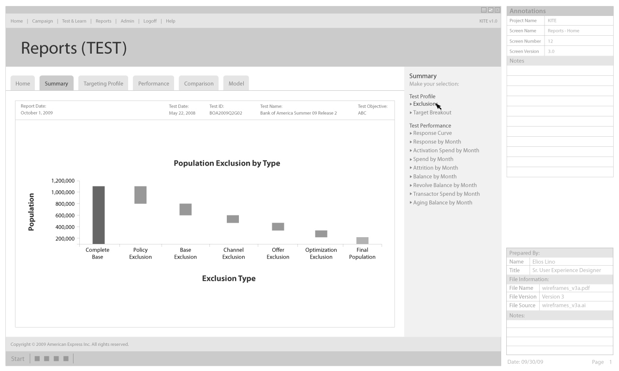Maximize the window using the top-right icon
This screenshot has height=371, width=619.
[490, 10]
